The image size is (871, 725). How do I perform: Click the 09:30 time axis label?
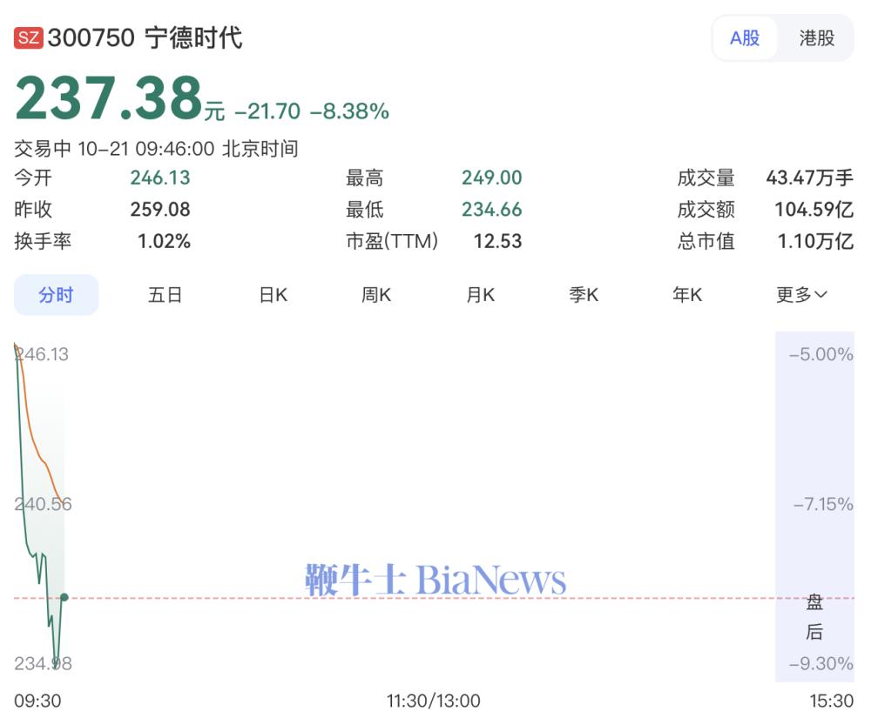(x=37, y=701)
